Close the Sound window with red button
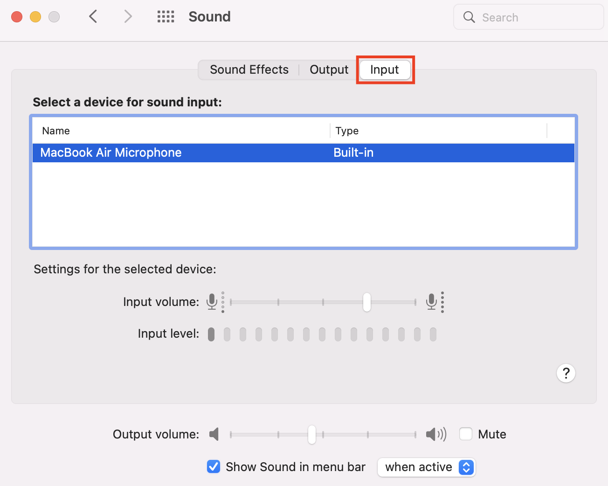Viewport: 608px width, 486px height. pyautogui.click(x=17, y=17)
